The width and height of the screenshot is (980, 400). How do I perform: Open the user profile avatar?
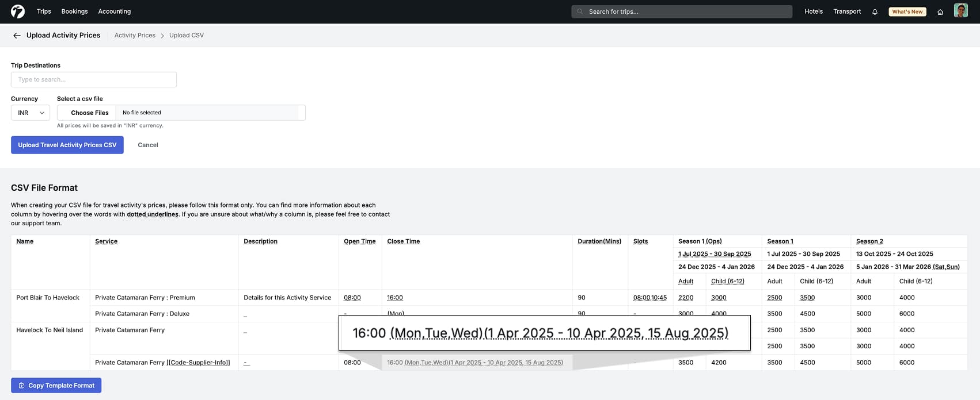(960, 11)
